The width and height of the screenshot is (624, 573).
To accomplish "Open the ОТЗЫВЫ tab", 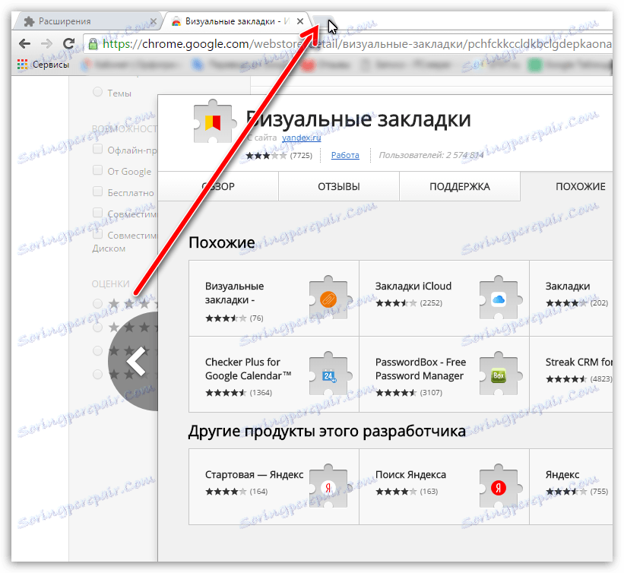I will click(x=339, y=187).
